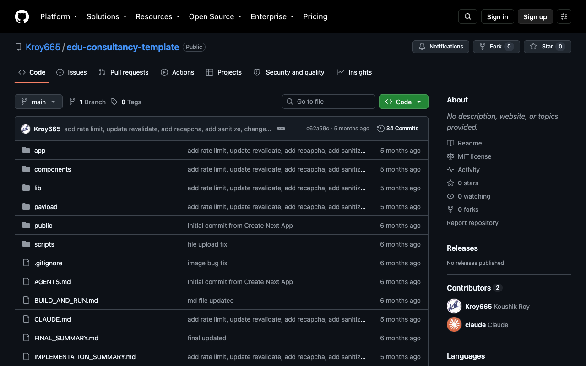The image size is (586, 366).
Task: Open the "file upload fix" commit message
Action: pyautogui.click(x=207, y=244)
